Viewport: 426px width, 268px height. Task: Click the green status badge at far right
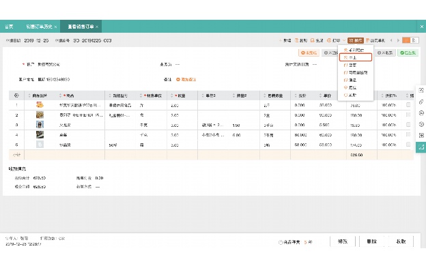(408, 53)
